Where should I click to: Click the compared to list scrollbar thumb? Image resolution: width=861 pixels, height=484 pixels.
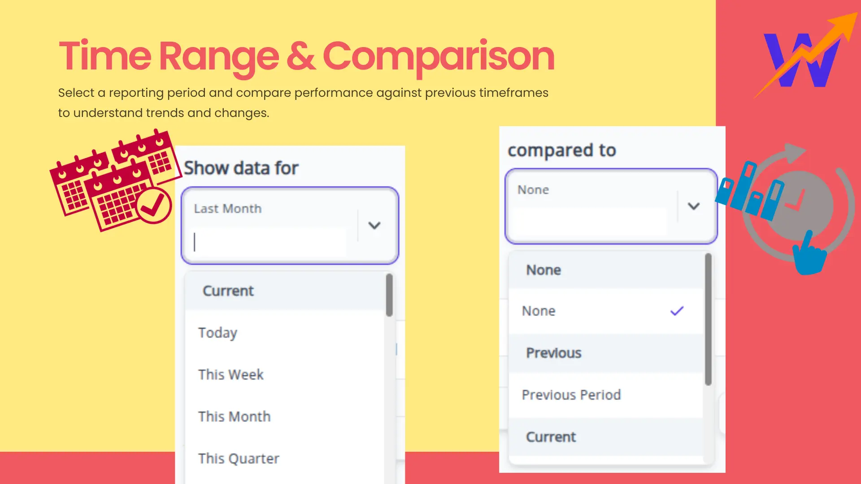point(709,319)
